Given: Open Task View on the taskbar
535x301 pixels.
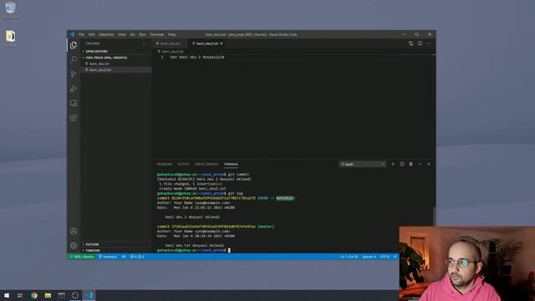Looking at the screenshot, I should pos(20,295).
